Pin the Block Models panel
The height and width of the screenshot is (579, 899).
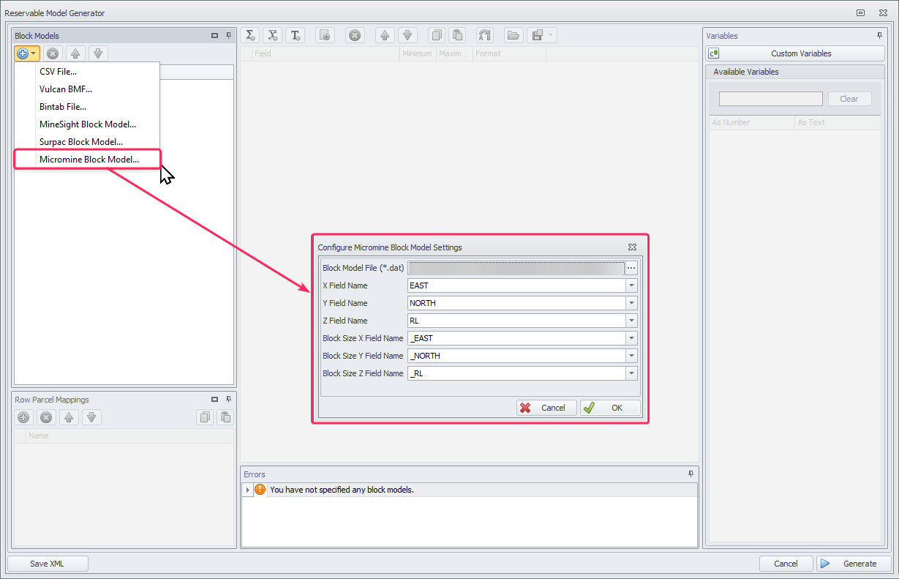coord(228,35)
